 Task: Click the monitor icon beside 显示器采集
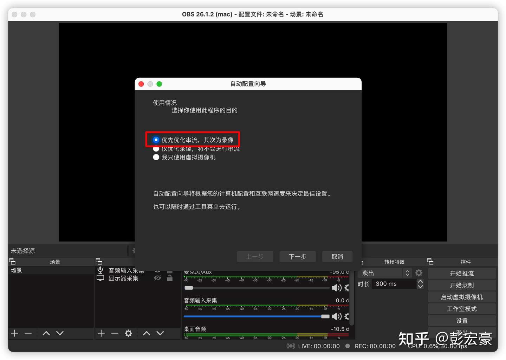[100, 278]
